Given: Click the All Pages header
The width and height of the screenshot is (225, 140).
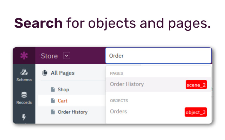Looking at the screenshot, I should point(63,73).
